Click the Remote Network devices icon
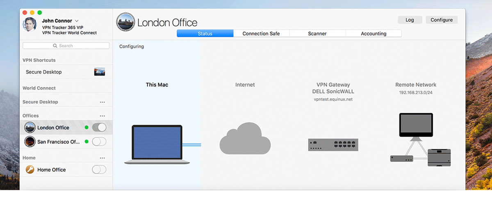Screen dimensions: 492x205 click(416, 139)
